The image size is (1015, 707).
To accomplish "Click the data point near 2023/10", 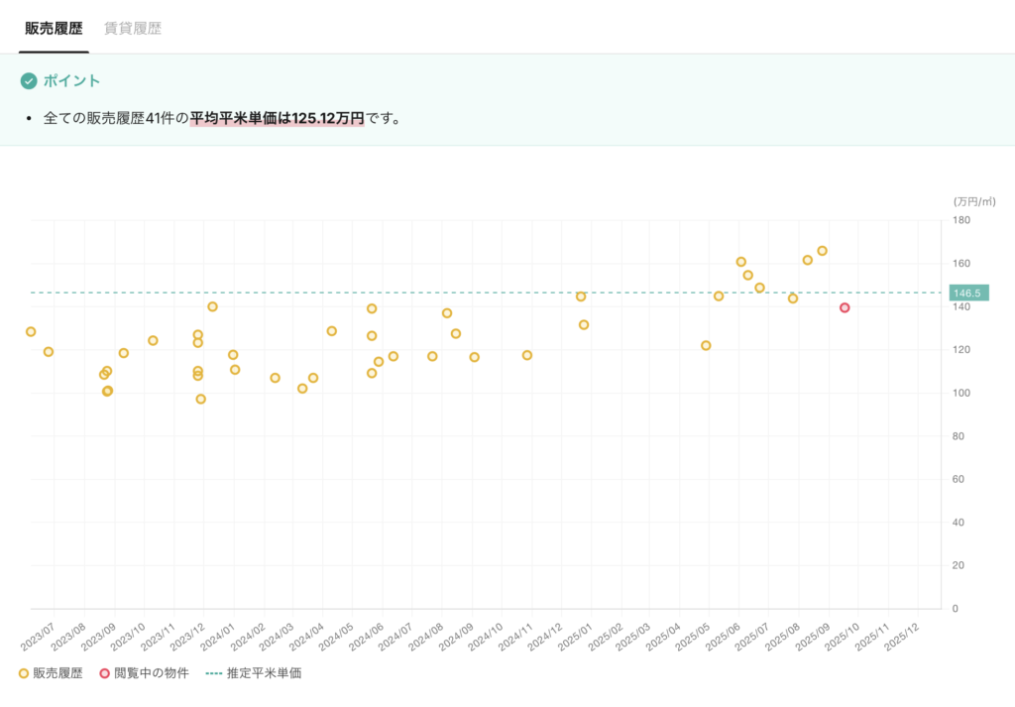I will [x=153, y=340].
